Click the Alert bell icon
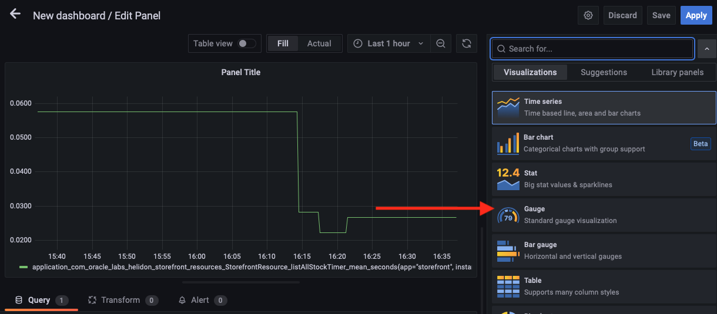 (182, 300)
